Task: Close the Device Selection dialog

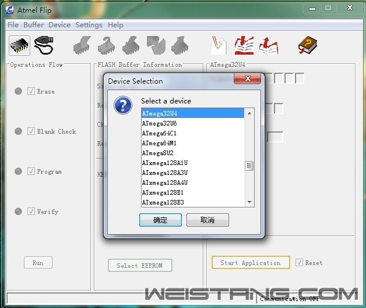Action: click(x=248, y=78)
